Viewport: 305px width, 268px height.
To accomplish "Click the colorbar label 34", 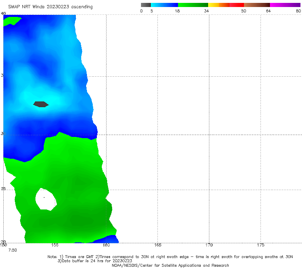I will click(206, 11).
